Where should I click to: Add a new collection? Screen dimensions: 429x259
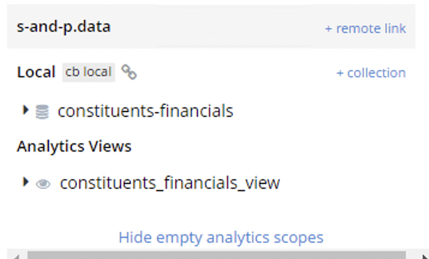click(x=371, y=73)
